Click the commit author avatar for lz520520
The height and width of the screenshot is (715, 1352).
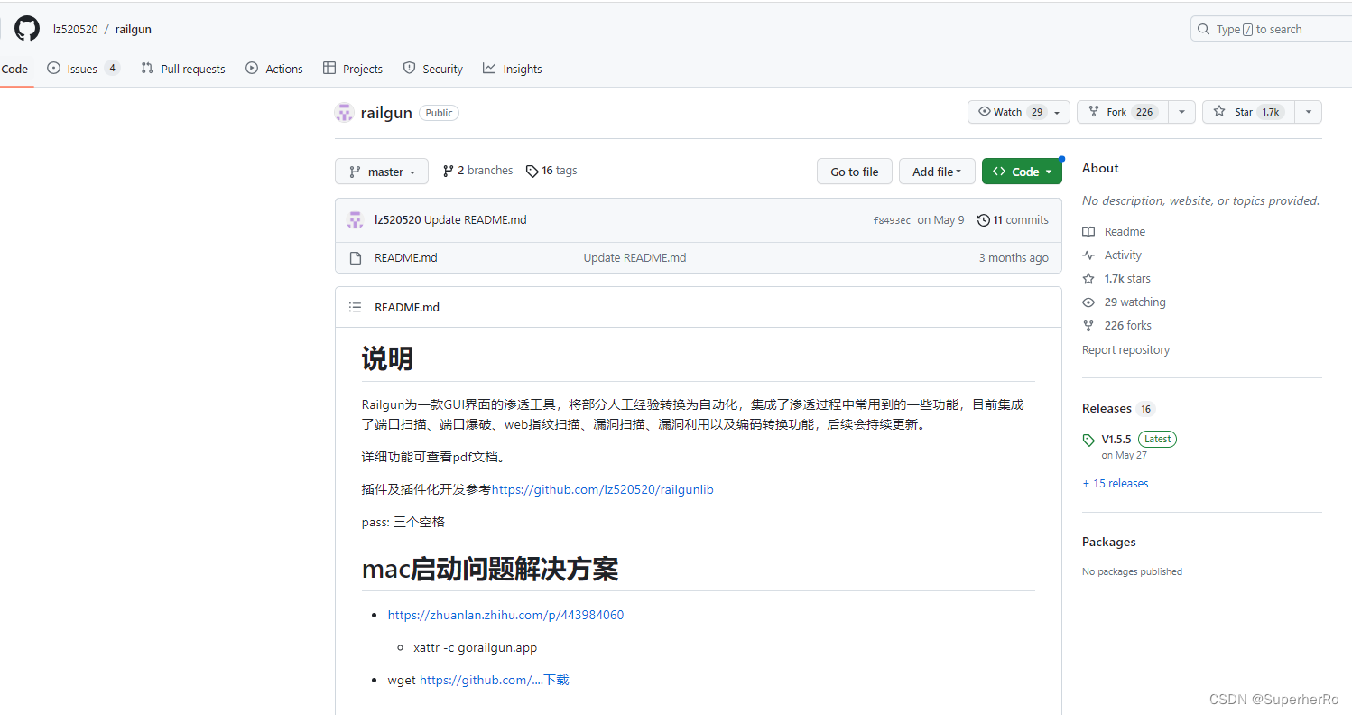coord(355,220)
